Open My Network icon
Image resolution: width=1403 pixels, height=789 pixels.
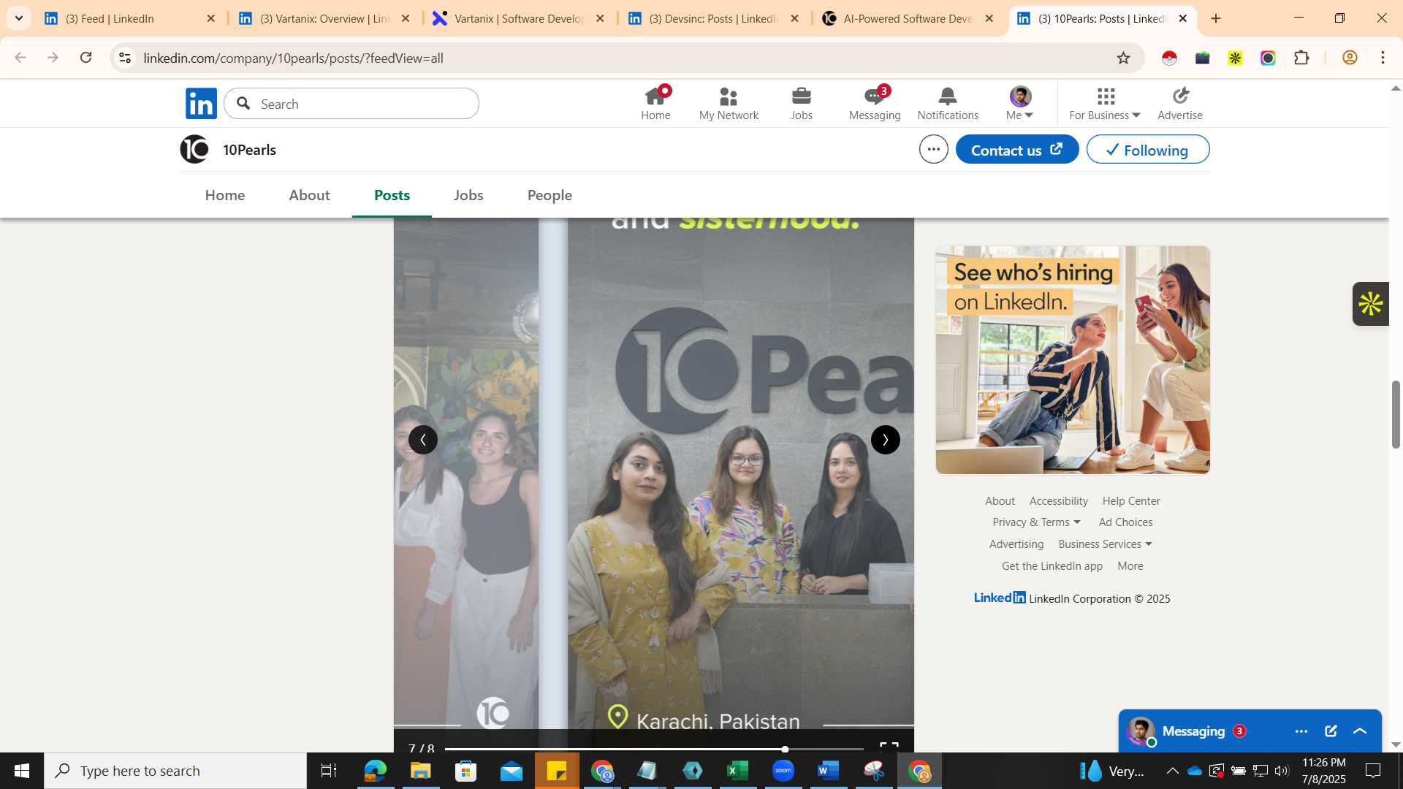[729, 103]
